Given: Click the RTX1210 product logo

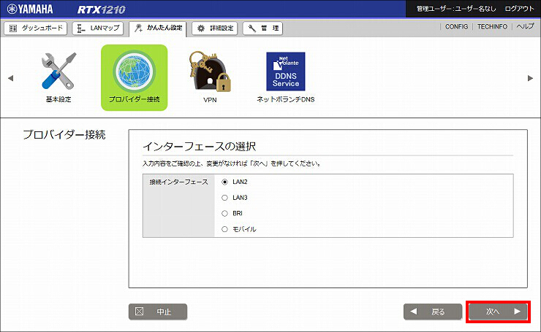Looking at the screenshot, I should 101,9.
